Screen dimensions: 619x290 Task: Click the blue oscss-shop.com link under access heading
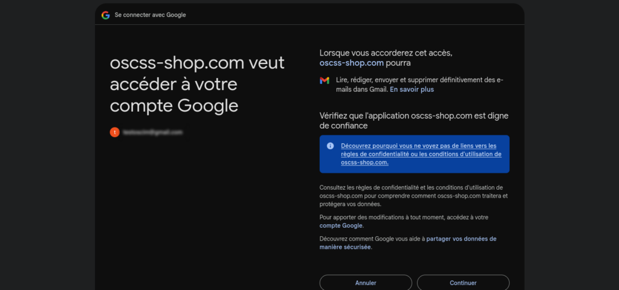(351, 62)
